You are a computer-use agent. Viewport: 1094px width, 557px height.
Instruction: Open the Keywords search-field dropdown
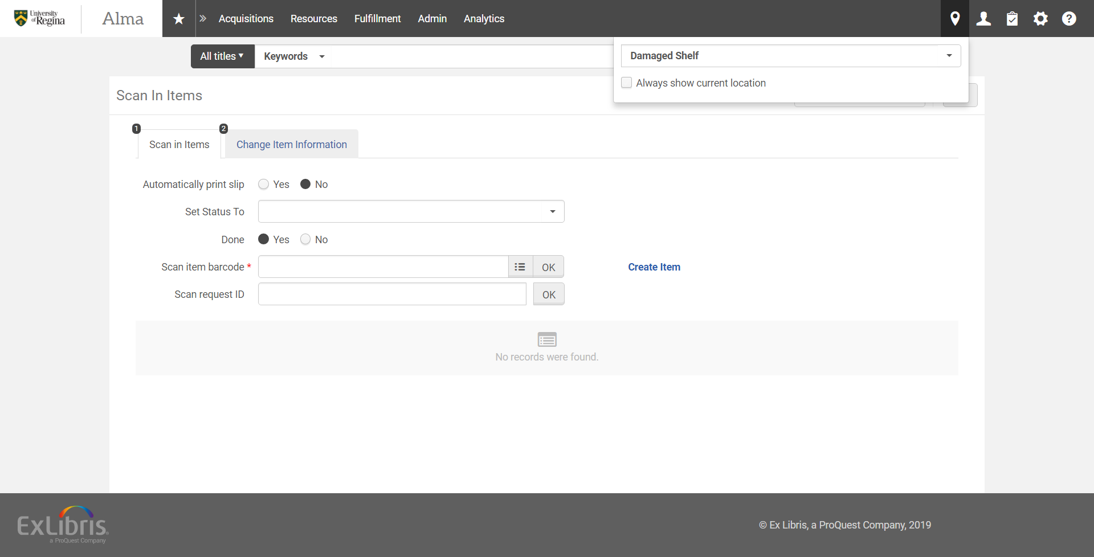[x=293, y=56]
